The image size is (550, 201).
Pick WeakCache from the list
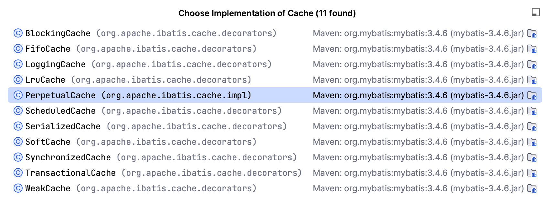(x=48, y=189)
